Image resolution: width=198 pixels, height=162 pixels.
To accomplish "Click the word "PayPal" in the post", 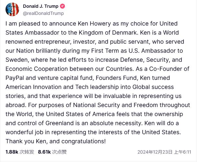I will [15, 78].
